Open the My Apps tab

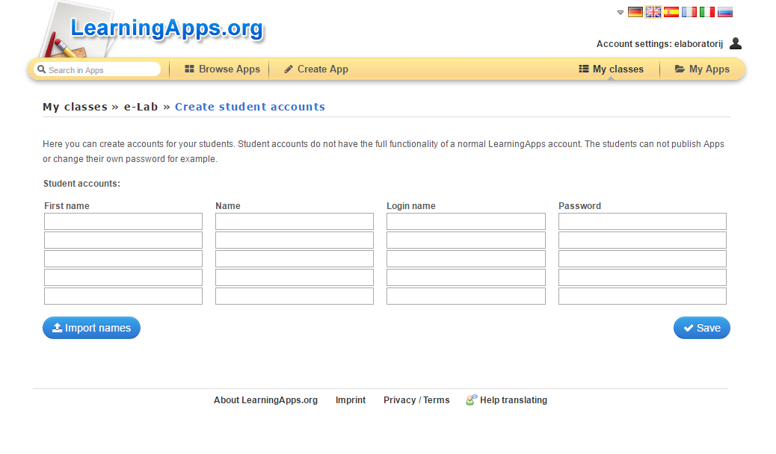pyautogui.click(x=702, y=69)
